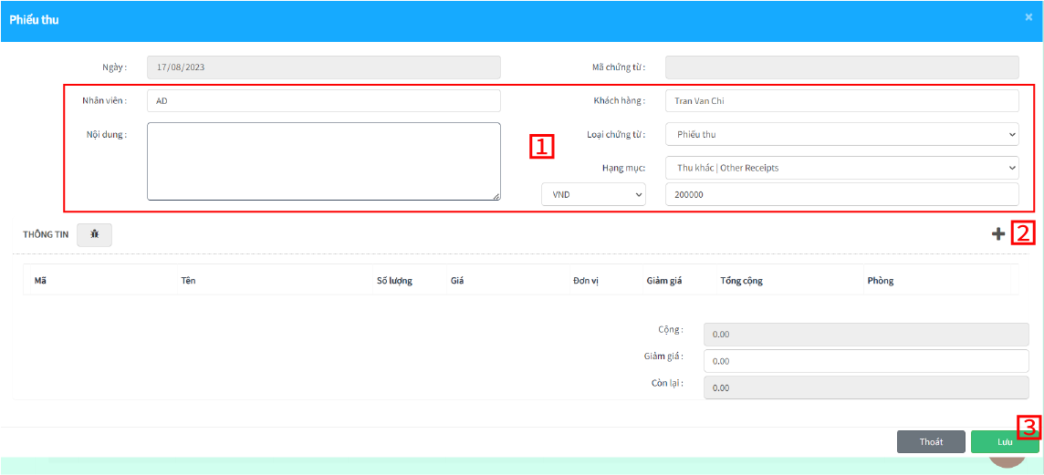The height and width of the screenshot is (475, 1044).
Task: Close the Phiếu thu dialog with X
Action: coord(1028,18)
